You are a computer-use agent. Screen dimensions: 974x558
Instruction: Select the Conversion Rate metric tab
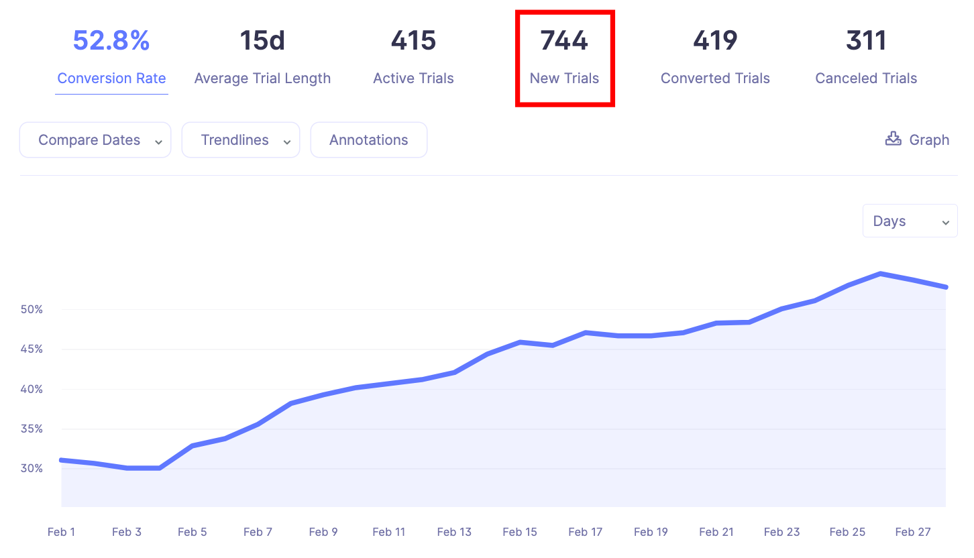pos(111,78)
